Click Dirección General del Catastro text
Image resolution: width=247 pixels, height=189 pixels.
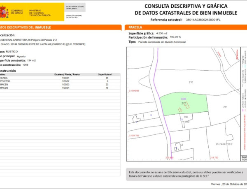pyautogui.click(x=74, y=16)
